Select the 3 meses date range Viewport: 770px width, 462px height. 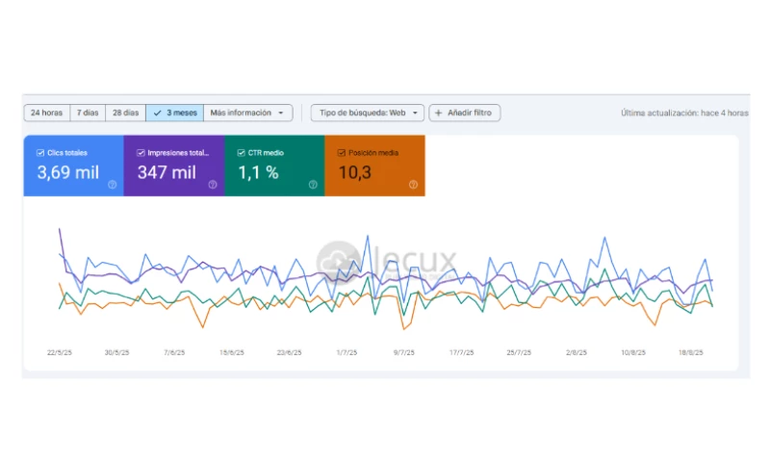pyautogui.click(x=175, y=113)
